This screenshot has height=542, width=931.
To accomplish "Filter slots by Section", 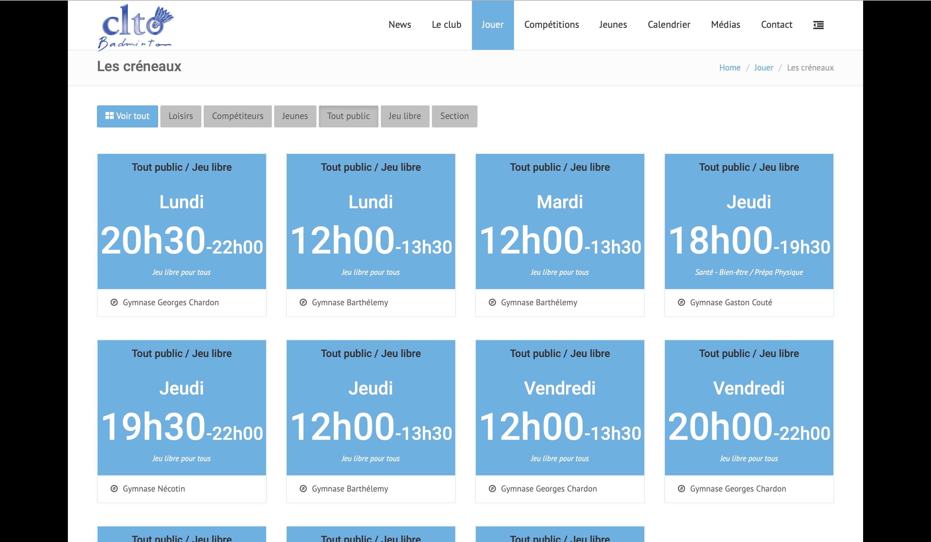I will (455, 116).
